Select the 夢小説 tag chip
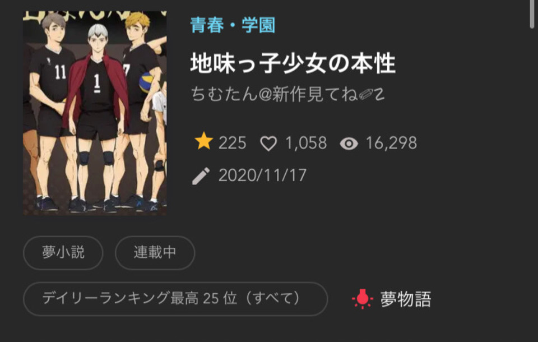This screenshot has width=538, height=342. (63, 253)
